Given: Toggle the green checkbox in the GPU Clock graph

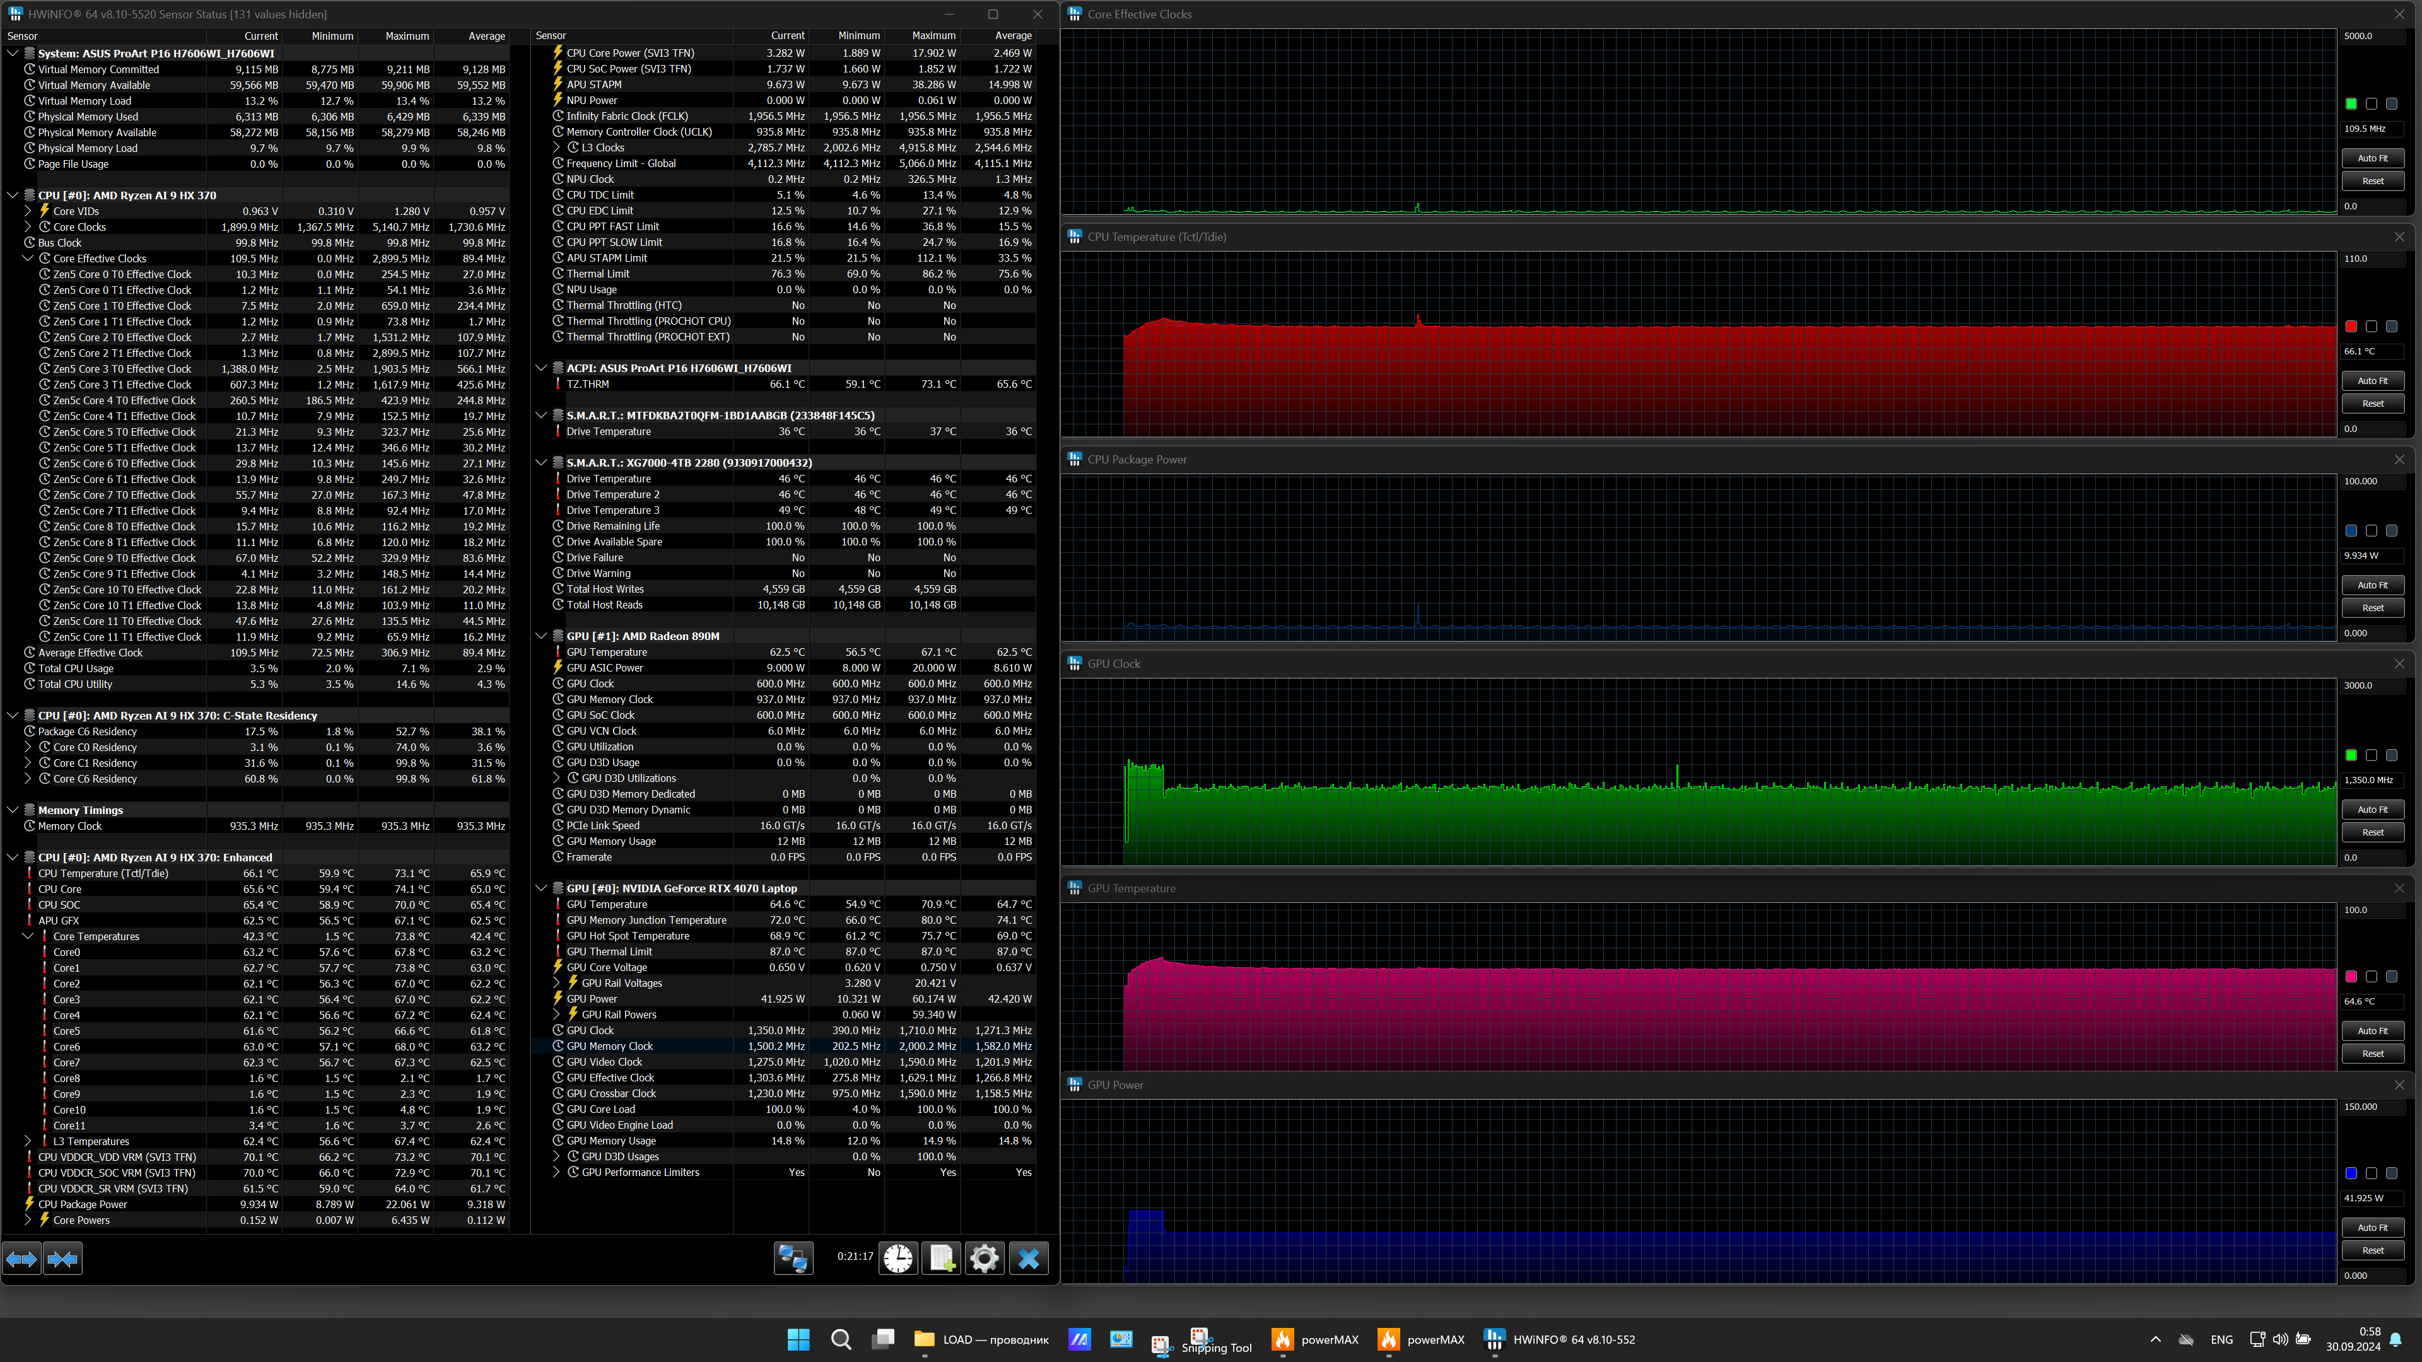Looking at the screenshot, I should (x=2351, y=755).
